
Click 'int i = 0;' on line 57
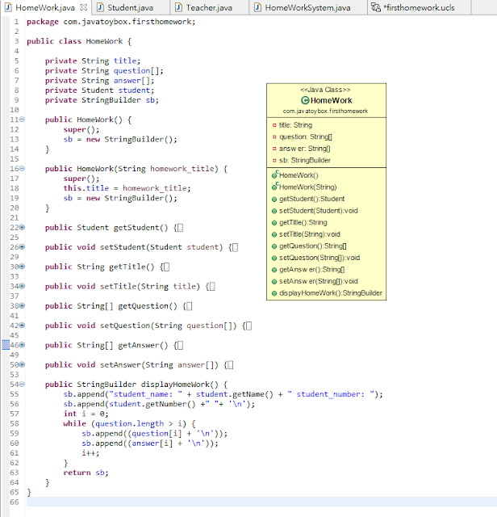86,414
